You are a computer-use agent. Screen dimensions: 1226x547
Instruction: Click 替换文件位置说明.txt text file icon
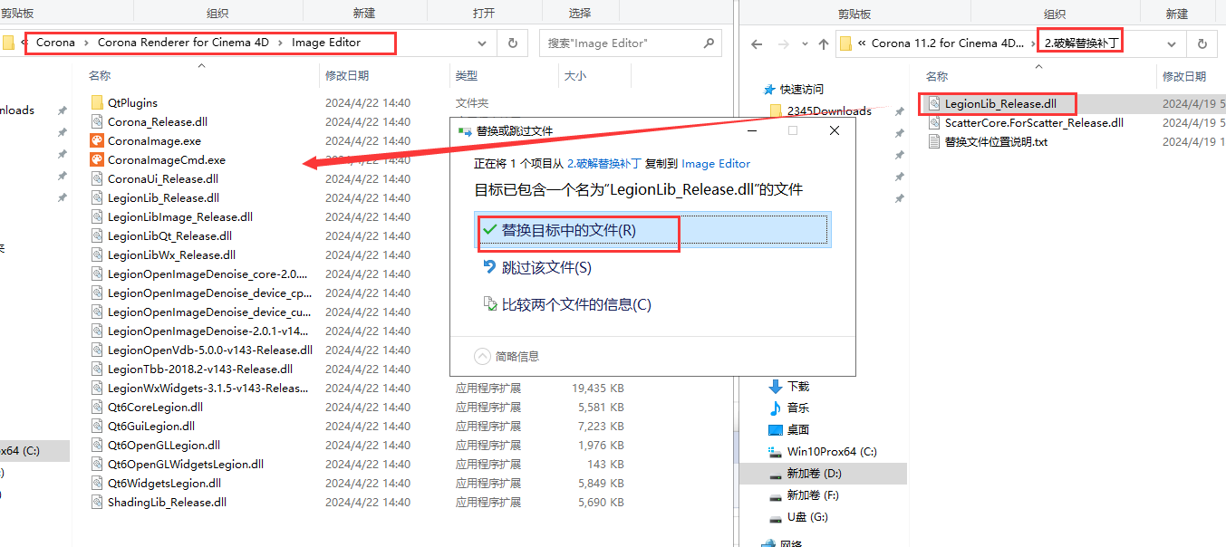point(934,141)
